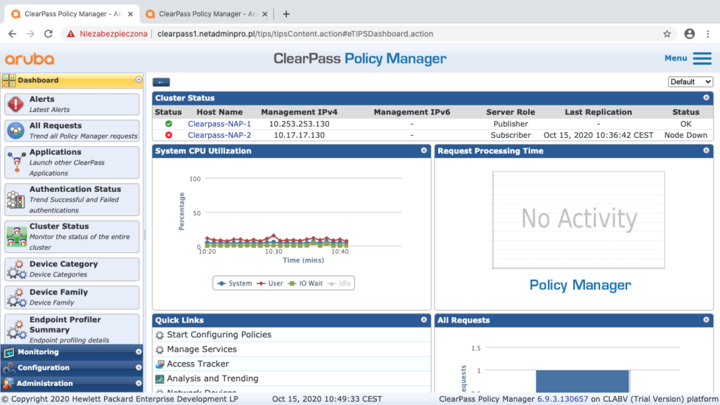Viewport: 720px width, 405px height.
Task: Open the hamburger Menu icon
Action: click(x=702, y=58)
